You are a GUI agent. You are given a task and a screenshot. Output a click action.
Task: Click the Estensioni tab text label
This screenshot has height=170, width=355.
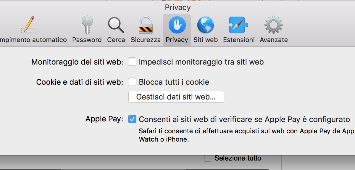tap(239, 40)
